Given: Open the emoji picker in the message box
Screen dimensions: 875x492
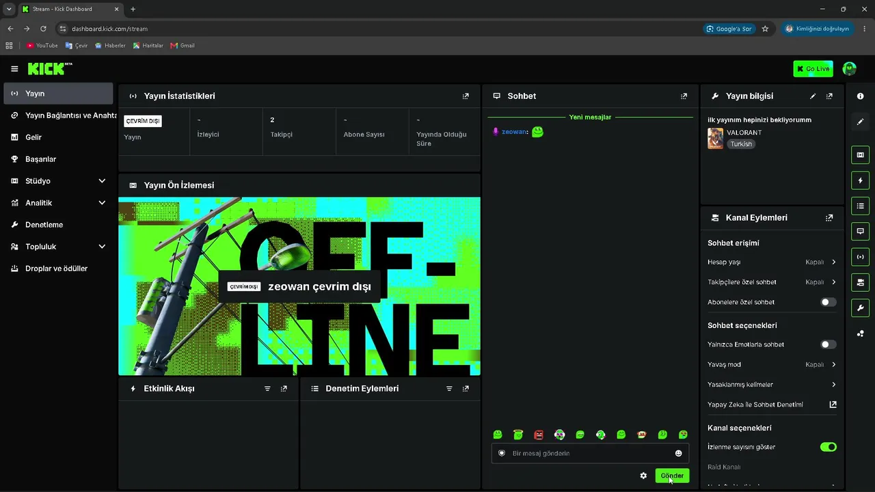Looking at the screenshot, I should 678,453.
